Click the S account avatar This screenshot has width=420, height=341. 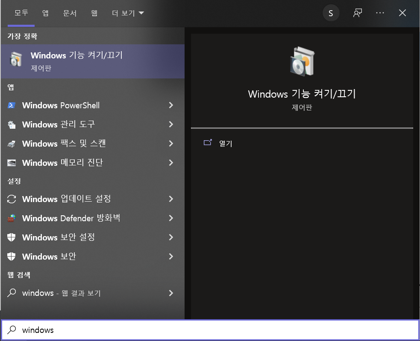pos(331,13)
